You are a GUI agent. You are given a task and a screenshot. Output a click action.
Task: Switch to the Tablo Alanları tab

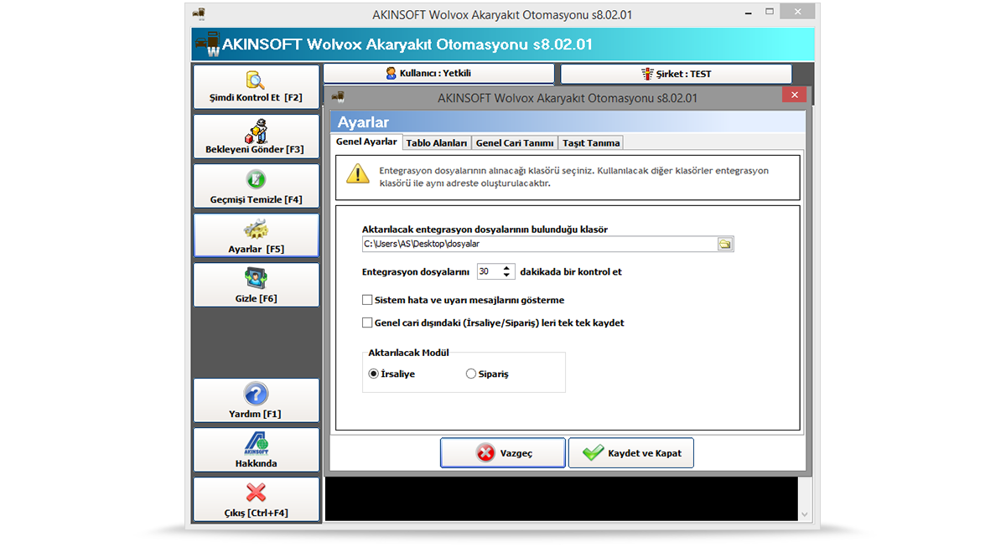click(x=439, y=142)
